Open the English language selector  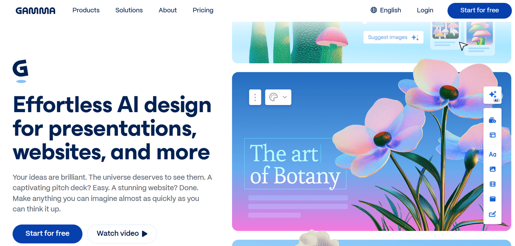pos(386,10)
